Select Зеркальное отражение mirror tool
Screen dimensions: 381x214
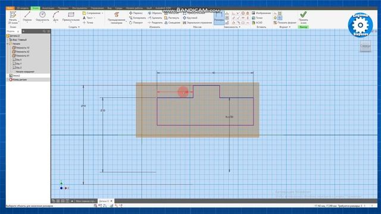(197, 23)
